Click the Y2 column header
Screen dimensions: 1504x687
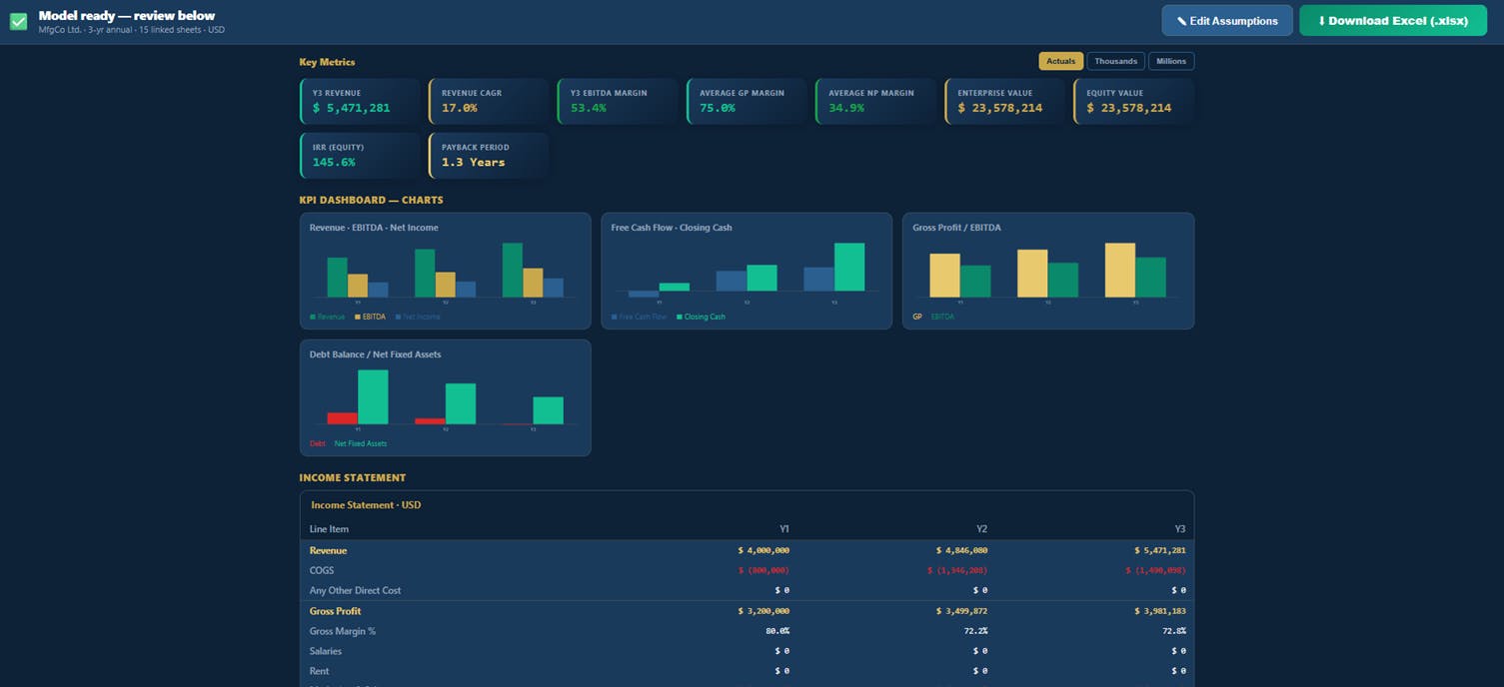click(981, 529)
